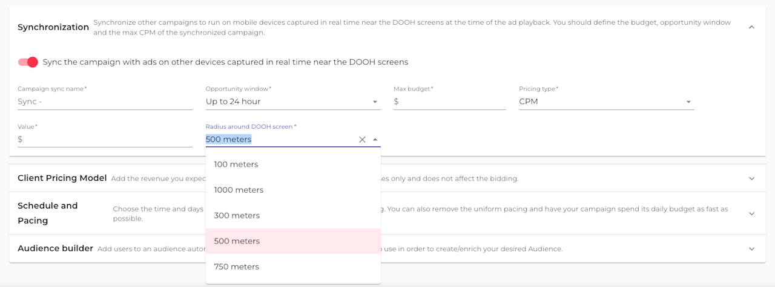Select the highlighted 500 meters option
The height and width of the screenshot is (287, 775).
[237, 241]
